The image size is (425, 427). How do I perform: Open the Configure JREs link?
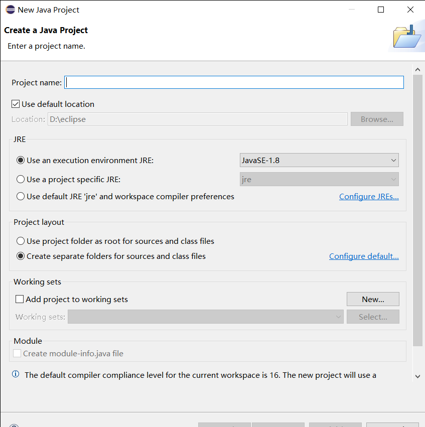coord(369,197)
